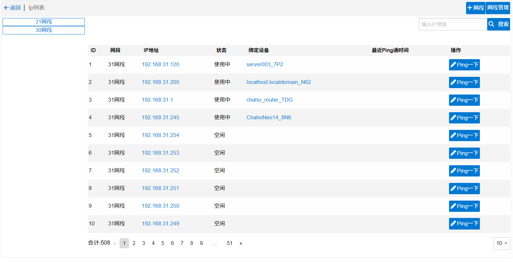The width and height of the screenshot is (513, 262).
Task: Go to pagination page 2
Action: click(134, 243)
